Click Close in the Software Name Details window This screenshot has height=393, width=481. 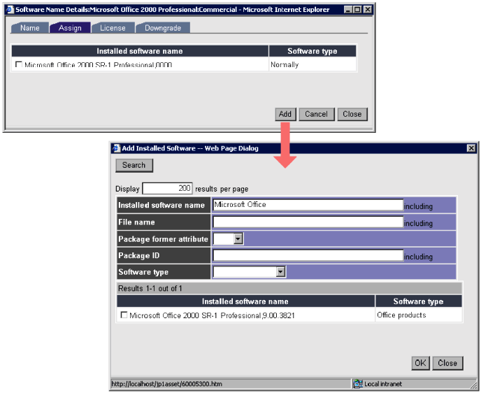pyautogui.click(x=352, y=114)
